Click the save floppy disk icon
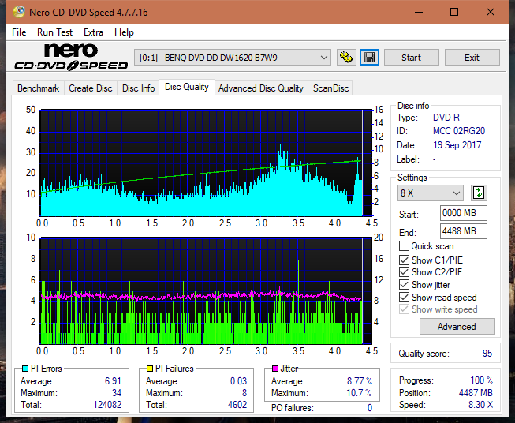Viewport: 515px width, 423px height. [370, 58]
